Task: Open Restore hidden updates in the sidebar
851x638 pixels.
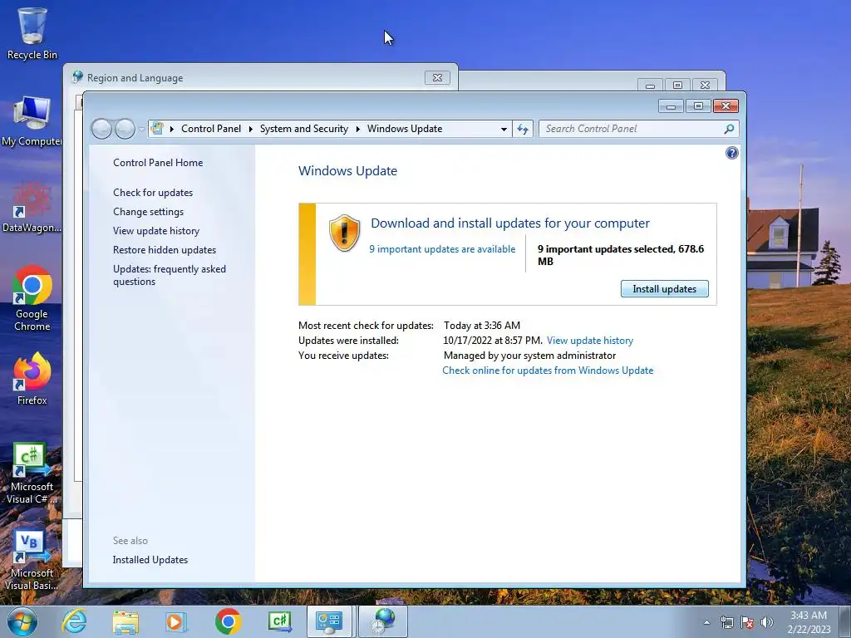Action: 165,250
